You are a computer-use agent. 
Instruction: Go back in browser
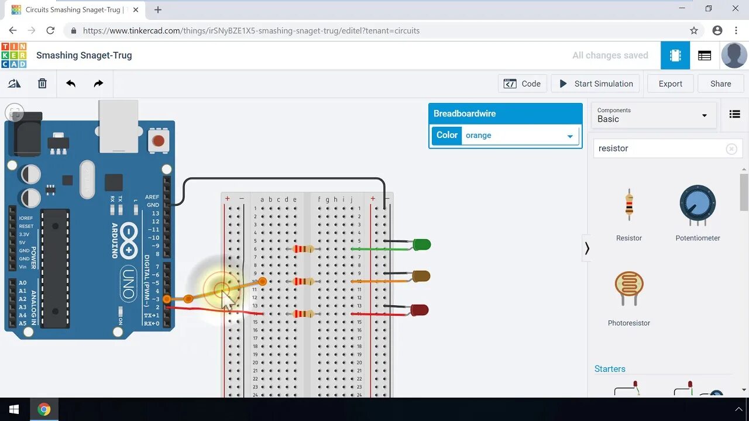pos(13,30)
